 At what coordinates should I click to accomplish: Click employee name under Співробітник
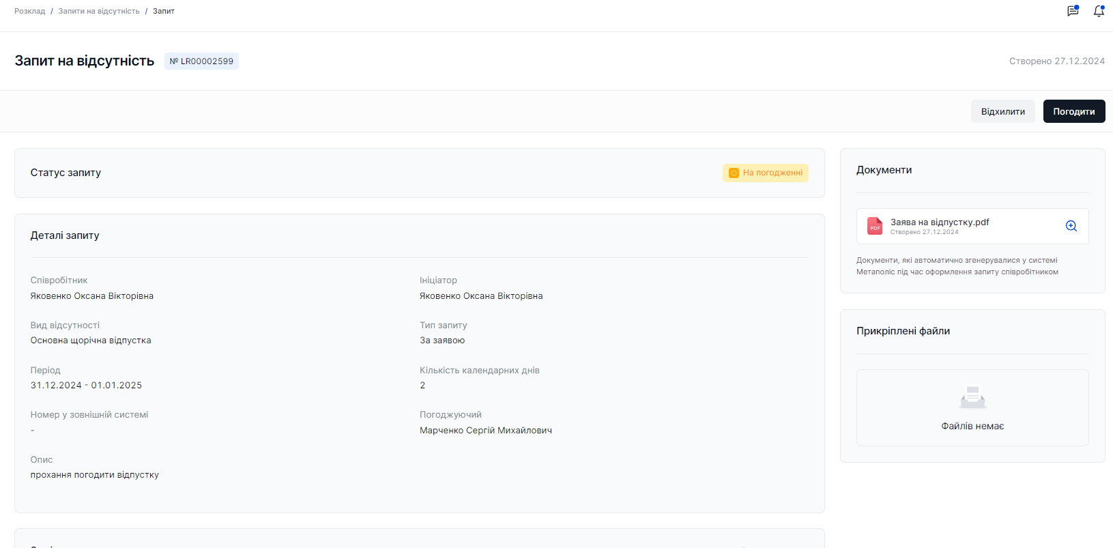92,295
